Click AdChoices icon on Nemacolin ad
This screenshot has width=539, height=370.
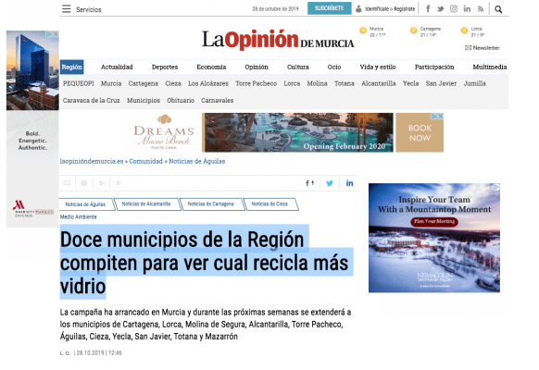(x=496, y=187)
